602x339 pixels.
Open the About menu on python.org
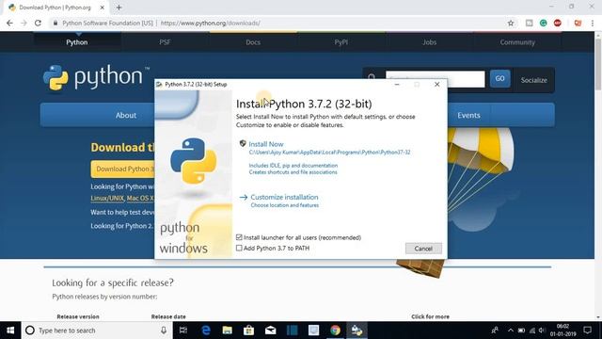tap(126, 115)
